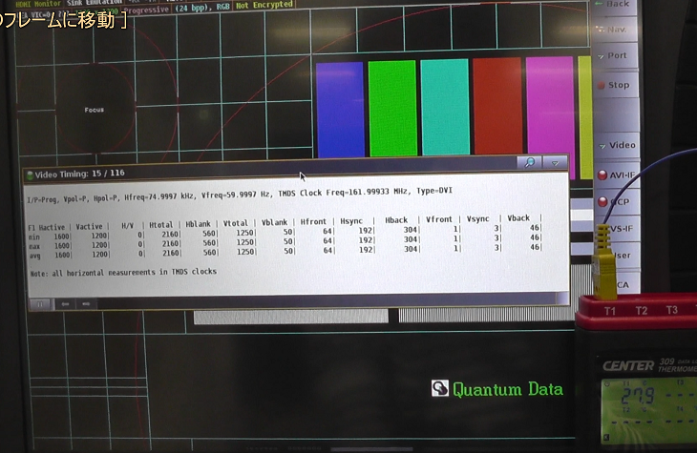This screenshot has height=453, width=697.
Task: Click the green status dot beside Video Timing
Action: 30,175
